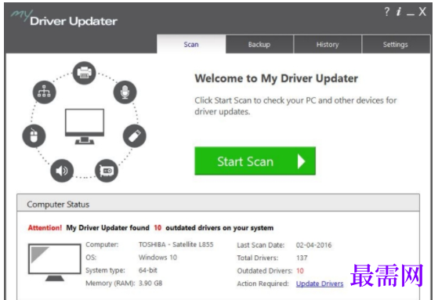The height and width of the screenshot is (300, 438).
Task: Click the Update Drivers link
Action: (320, 284)
